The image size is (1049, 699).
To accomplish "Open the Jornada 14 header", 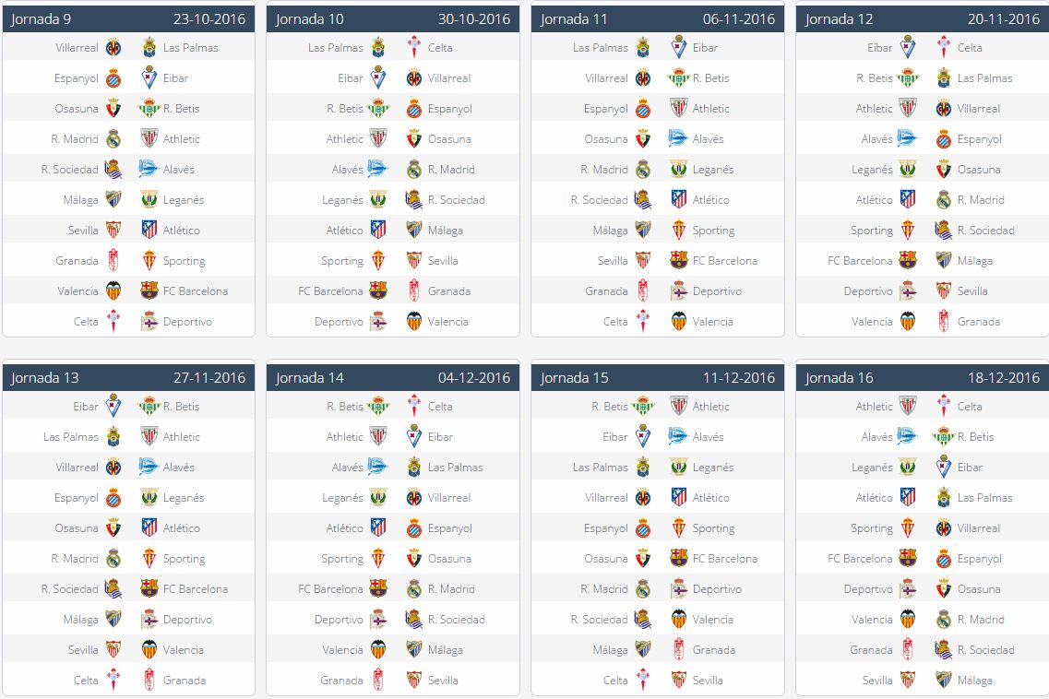I will [393, 377].
